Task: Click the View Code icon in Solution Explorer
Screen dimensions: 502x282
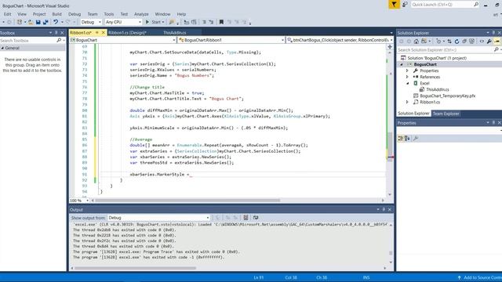Action: point(482,42)
